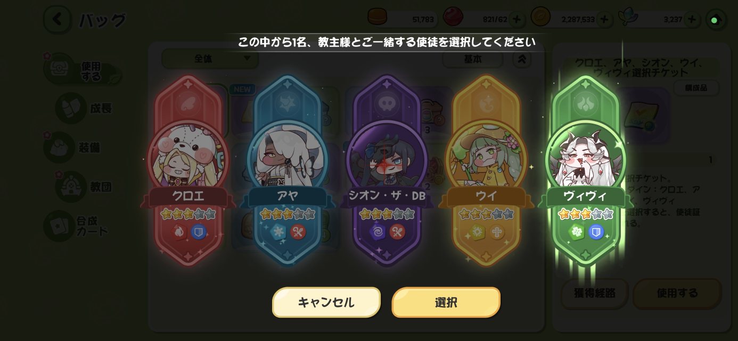Open the 教団 sidebar category
Screen dimensions: 738x341
(x=85, y=186)
